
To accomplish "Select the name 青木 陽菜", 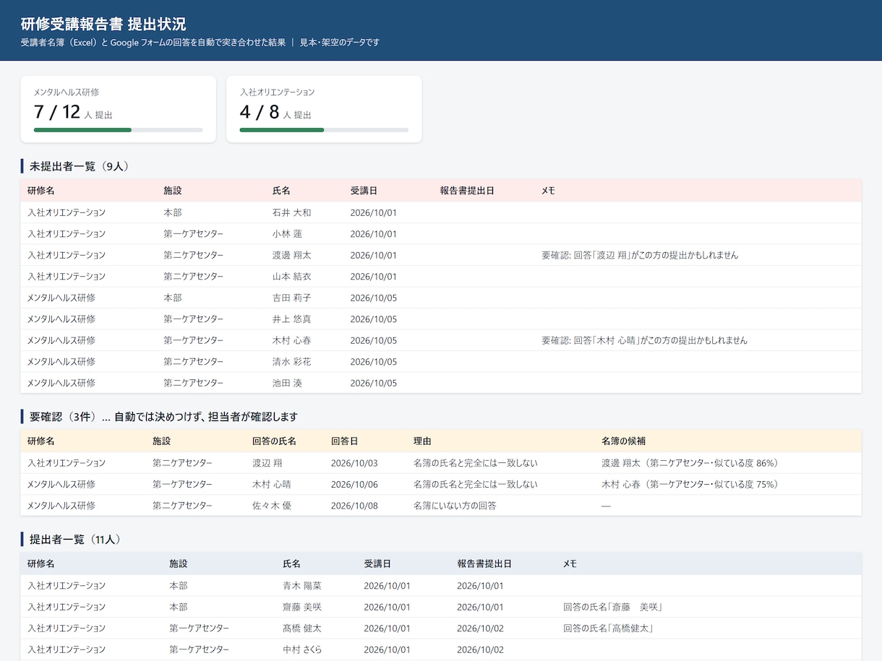I will coord(302,586).
